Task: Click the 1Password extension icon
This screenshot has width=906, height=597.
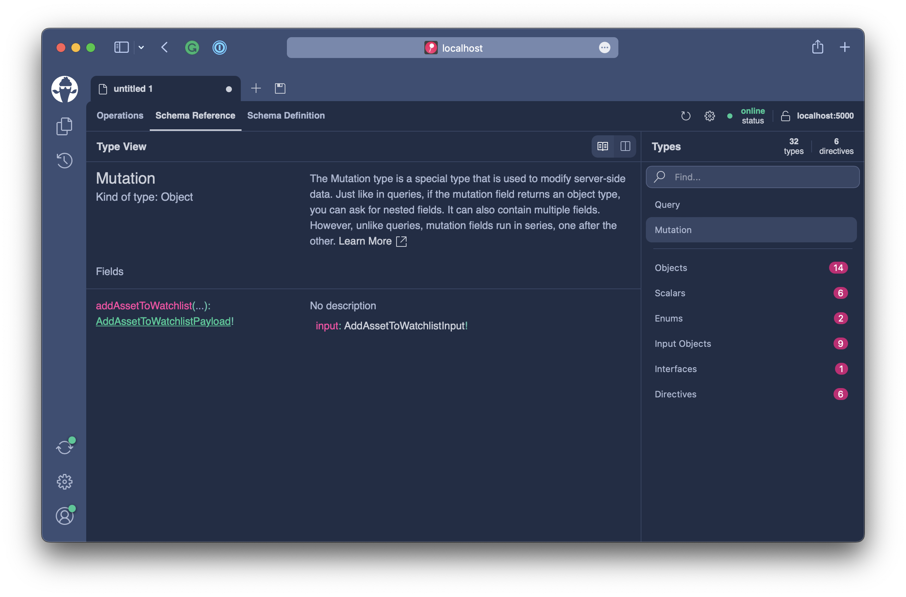Action: (x=219, y=48)
